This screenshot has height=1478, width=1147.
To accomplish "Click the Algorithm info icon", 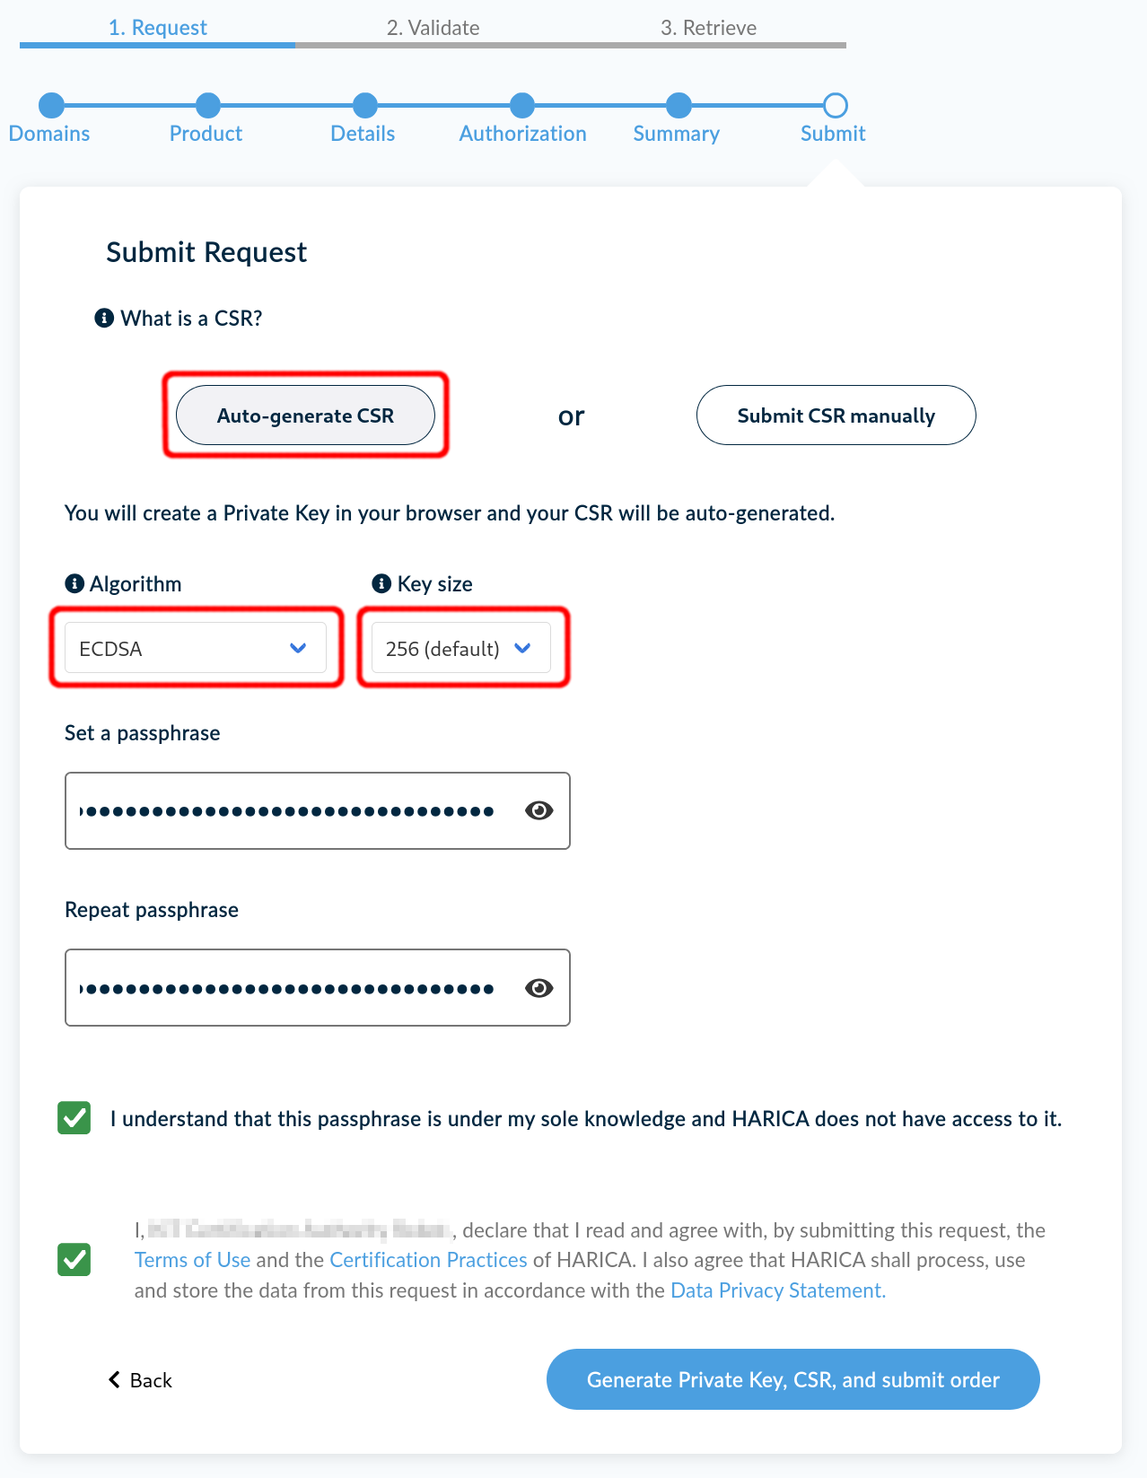I will point(74,583).
